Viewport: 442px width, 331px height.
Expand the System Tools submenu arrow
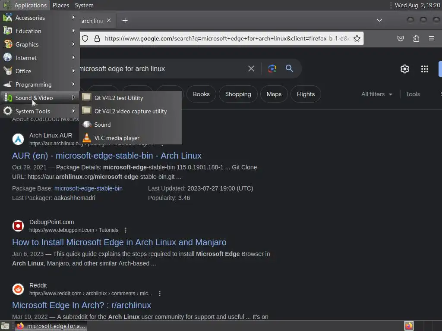tap(73, 111)
